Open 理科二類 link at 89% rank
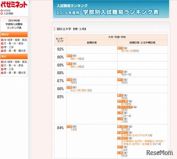Image resolution: width=177 pixels, height=159 pixels. click(x=76, y=67)
